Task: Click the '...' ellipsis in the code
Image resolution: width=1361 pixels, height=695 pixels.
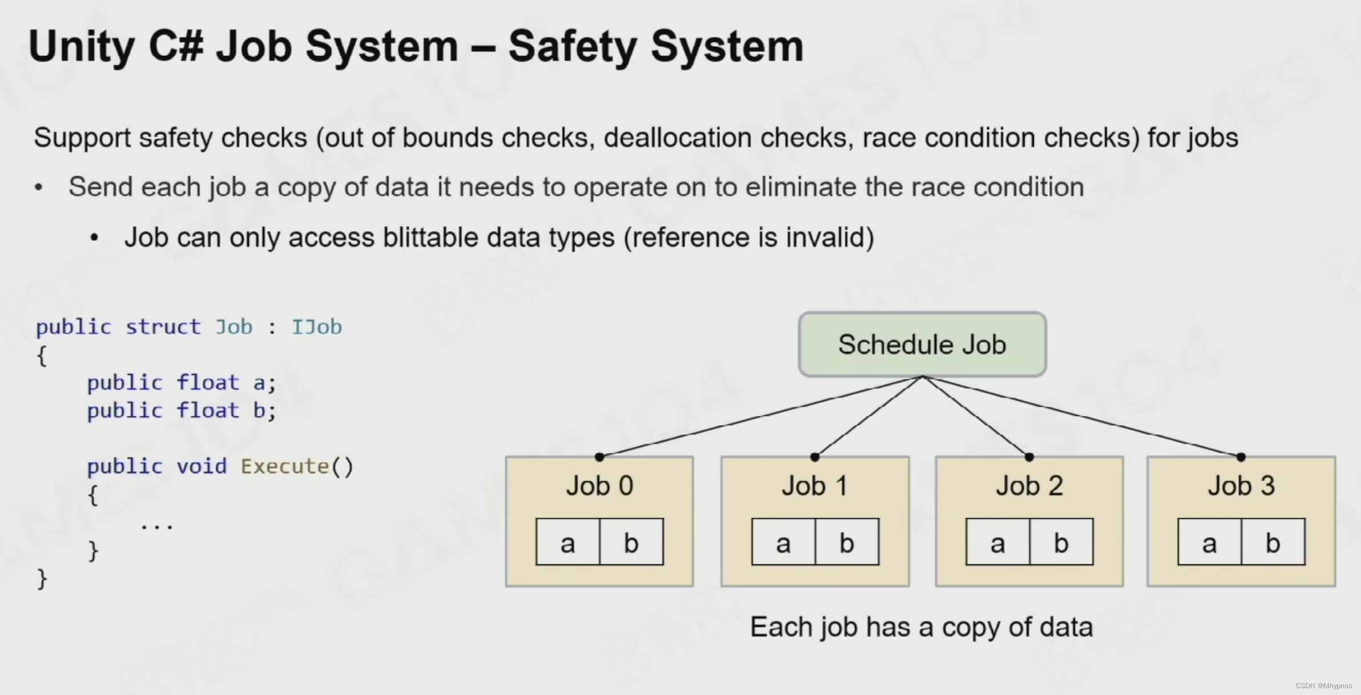Action: (157, 526)
